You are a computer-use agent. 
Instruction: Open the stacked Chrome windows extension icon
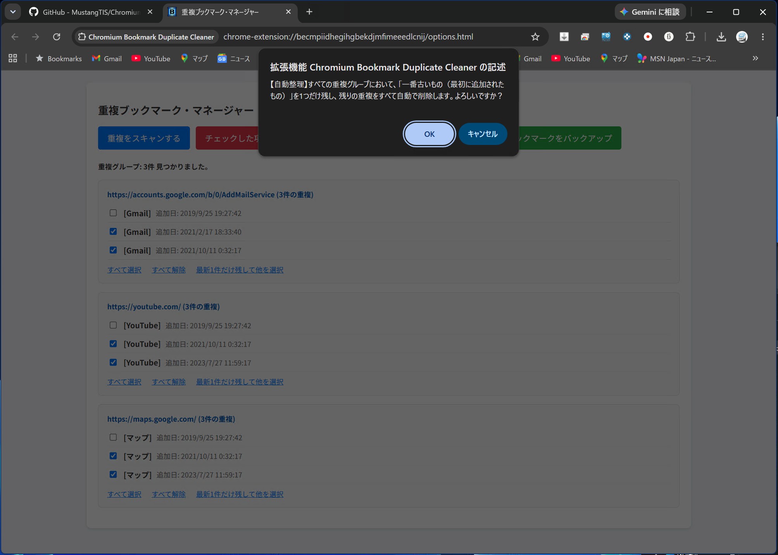585,37
